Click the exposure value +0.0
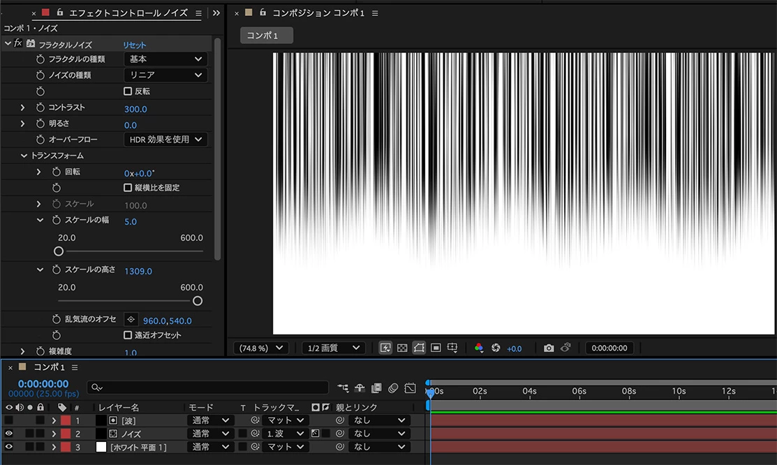This screenshot has height=465, width=777. click(514, 348)
